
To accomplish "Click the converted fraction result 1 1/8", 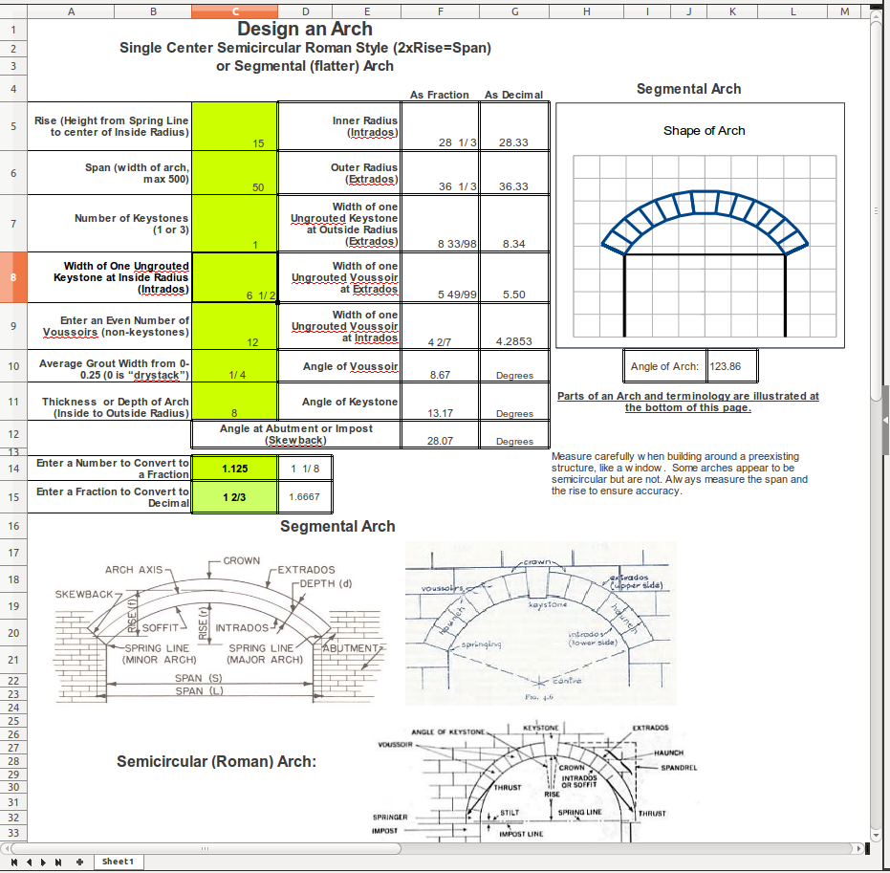I will tap(305, 469).
